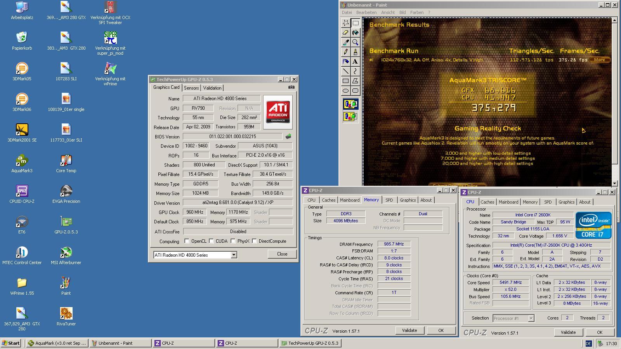621x349 pixels.
Task: Open the Processor #1 selection dropdown
Action: click(531, 318)
